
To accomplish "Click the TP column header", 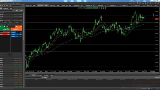I will pos(135,80).
